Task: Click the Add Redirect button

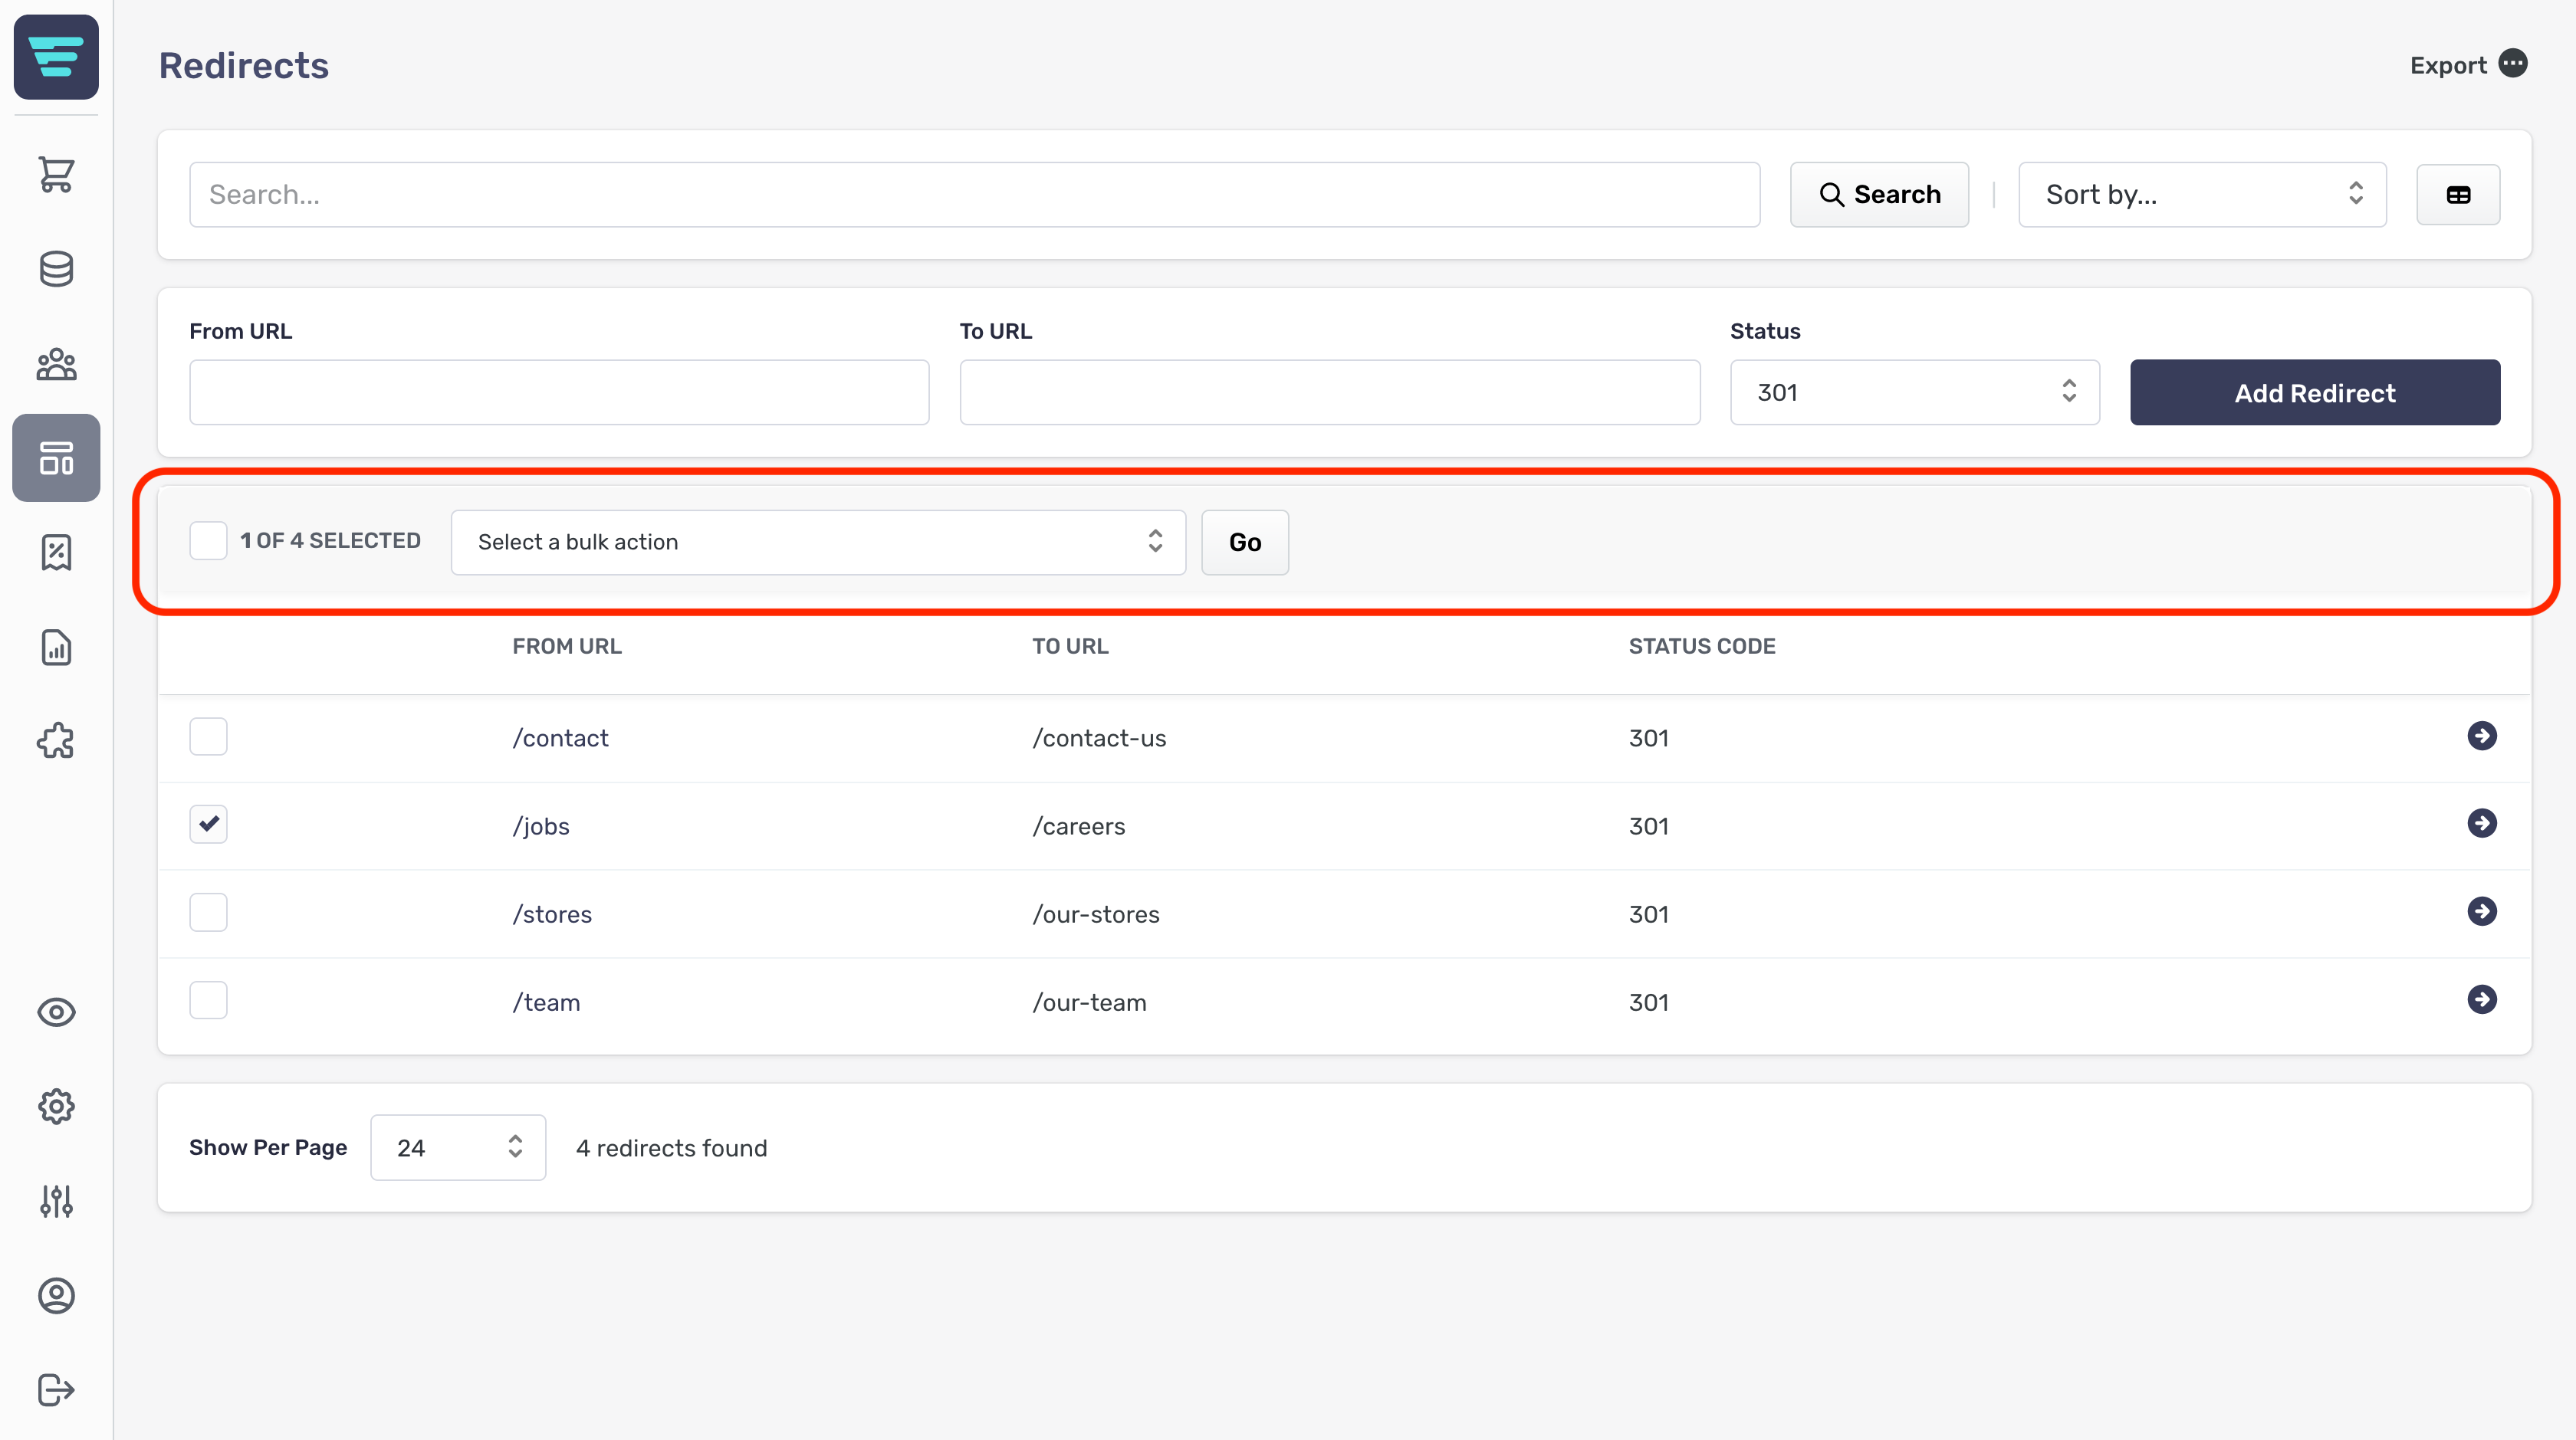Action: click(x=2315, y=392)
